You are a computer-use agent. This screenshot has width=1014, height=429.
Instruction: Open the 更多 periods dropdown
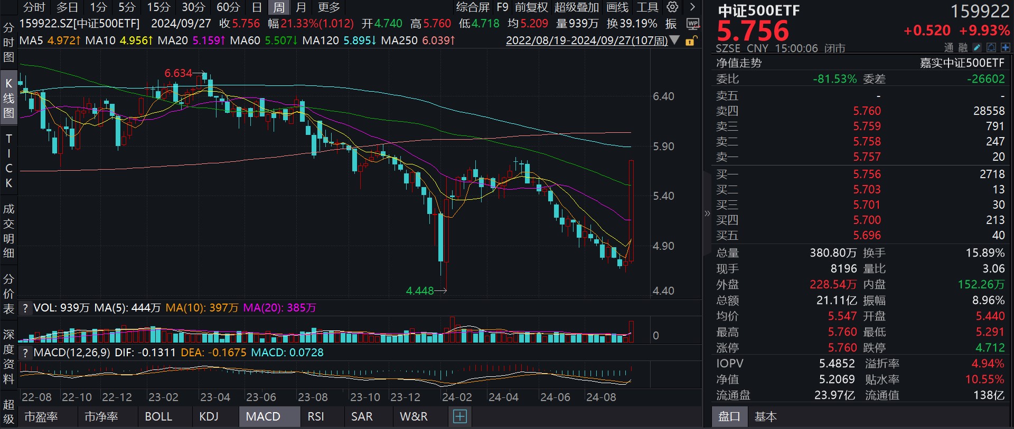tap(329, 7)
